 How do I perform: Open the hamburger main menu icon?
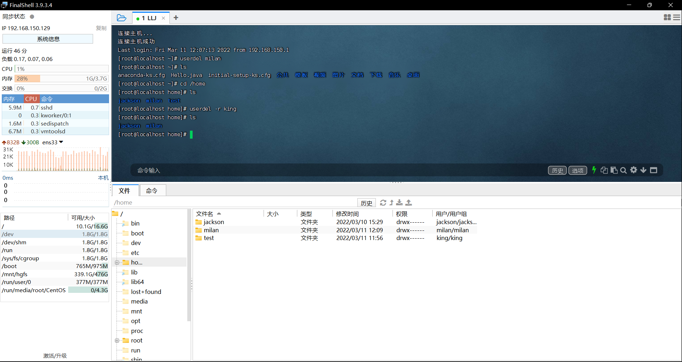point(677,17)
